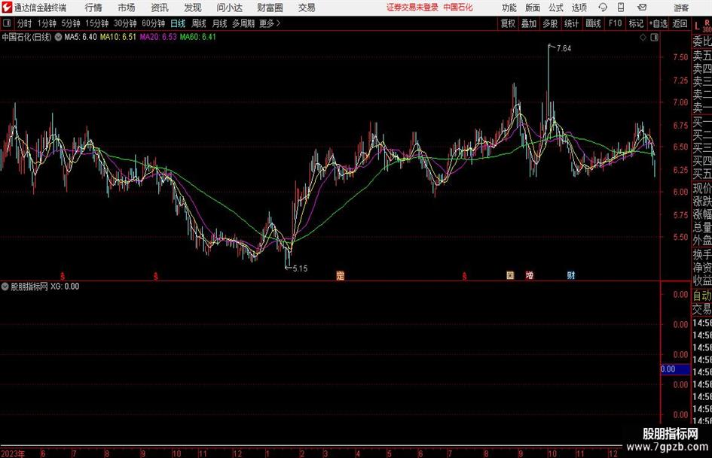Open the mobile phone icon
The image size is (712, 458).
pos(621,8)
